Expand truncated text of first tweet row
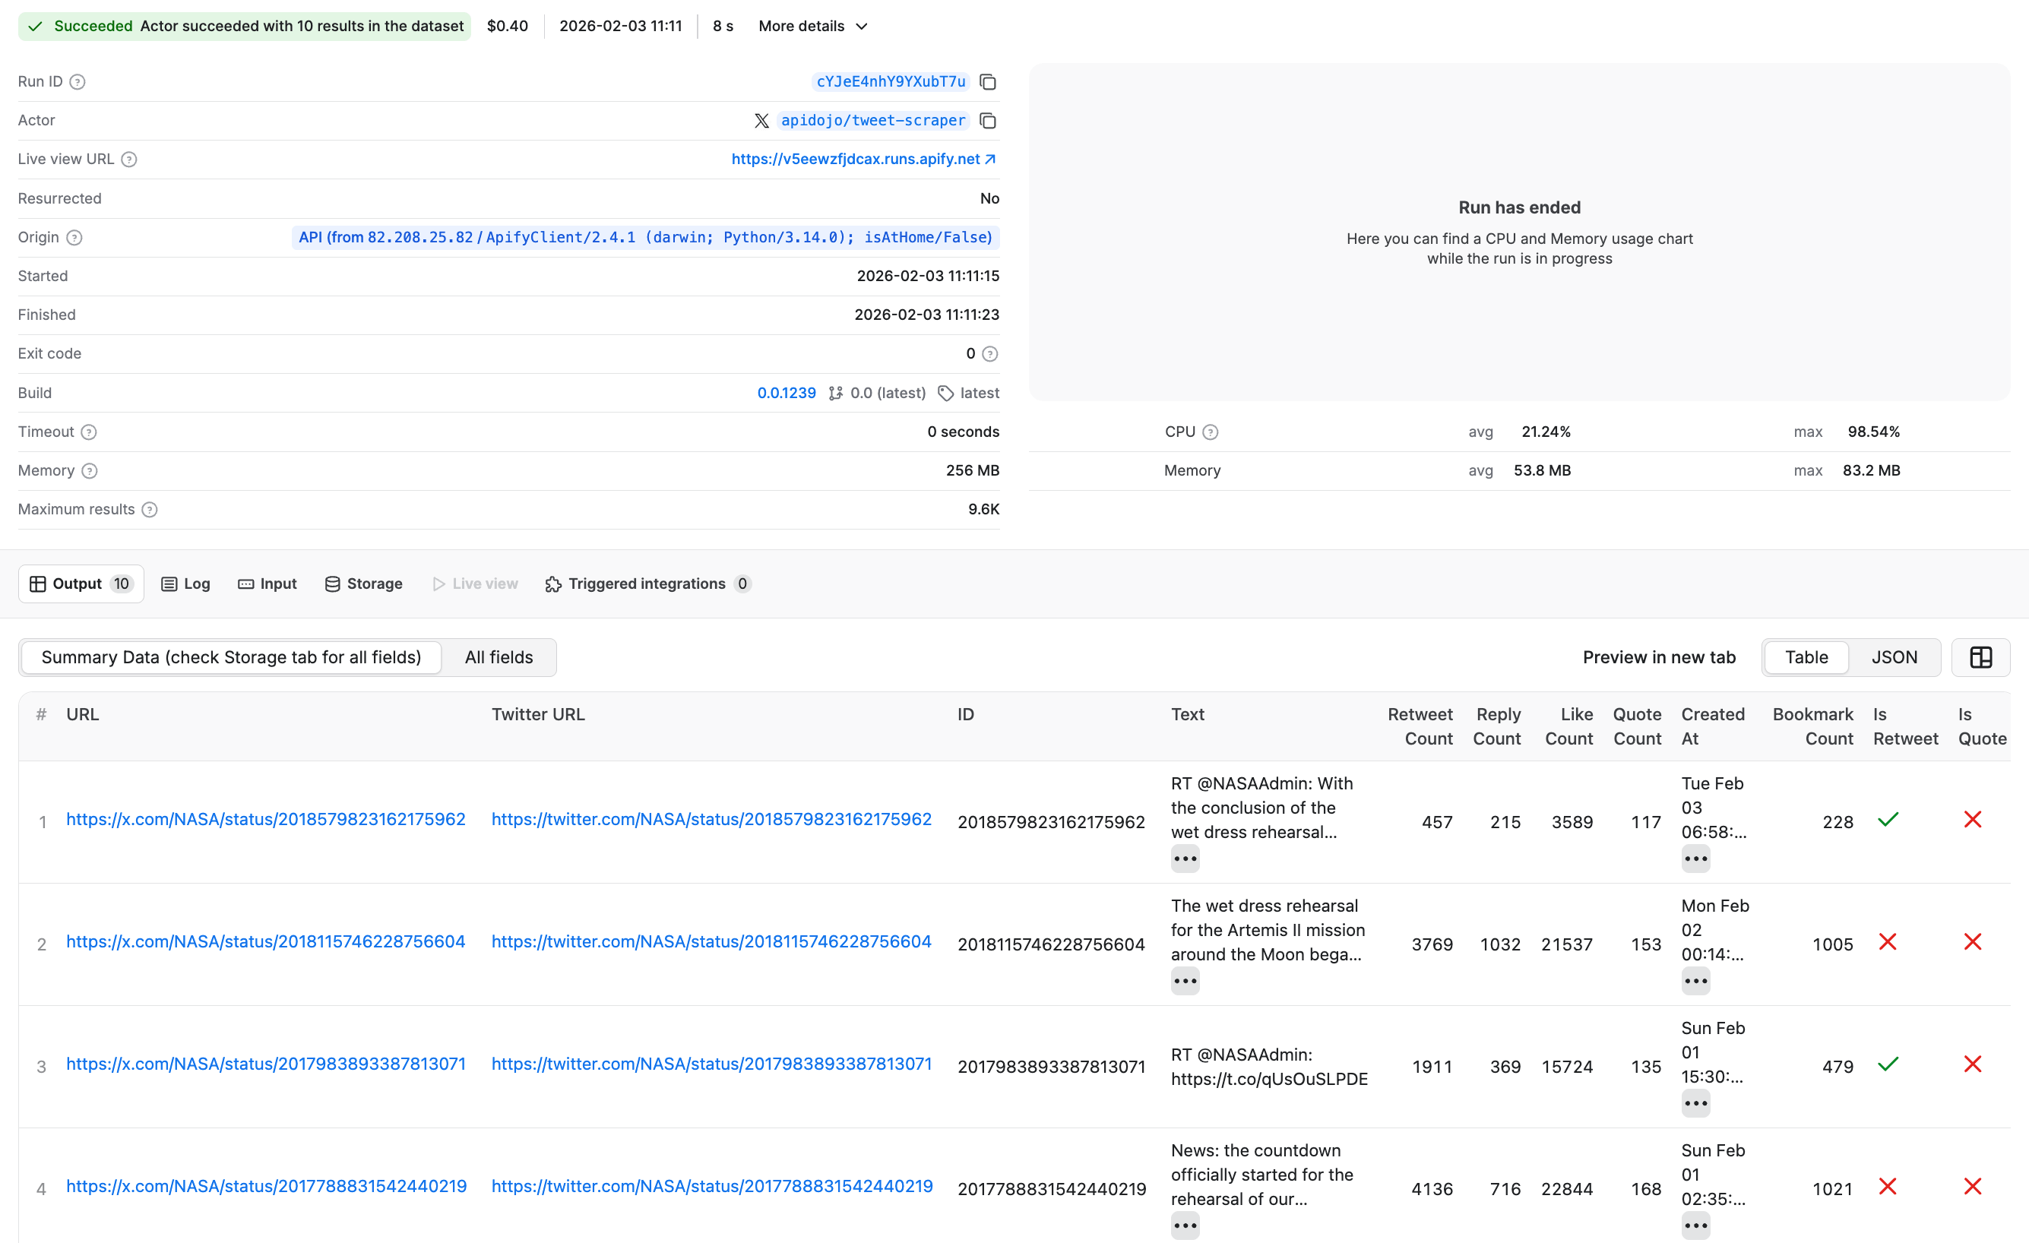 coord(1185,859)
